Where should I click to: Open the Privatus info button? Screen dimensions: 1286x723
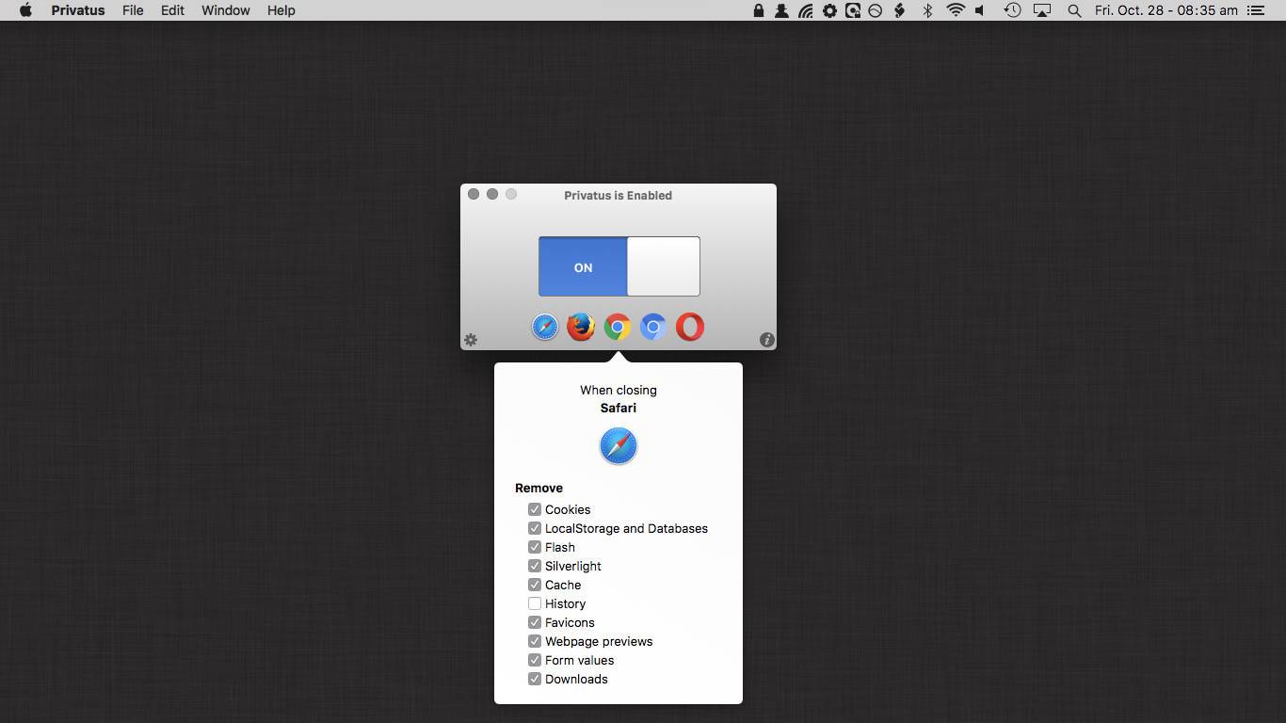(767, 340)
